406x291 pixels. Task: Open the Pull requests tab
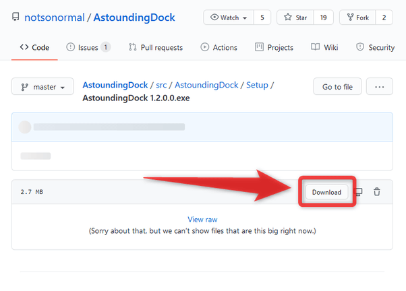click(x=156, y=48)
